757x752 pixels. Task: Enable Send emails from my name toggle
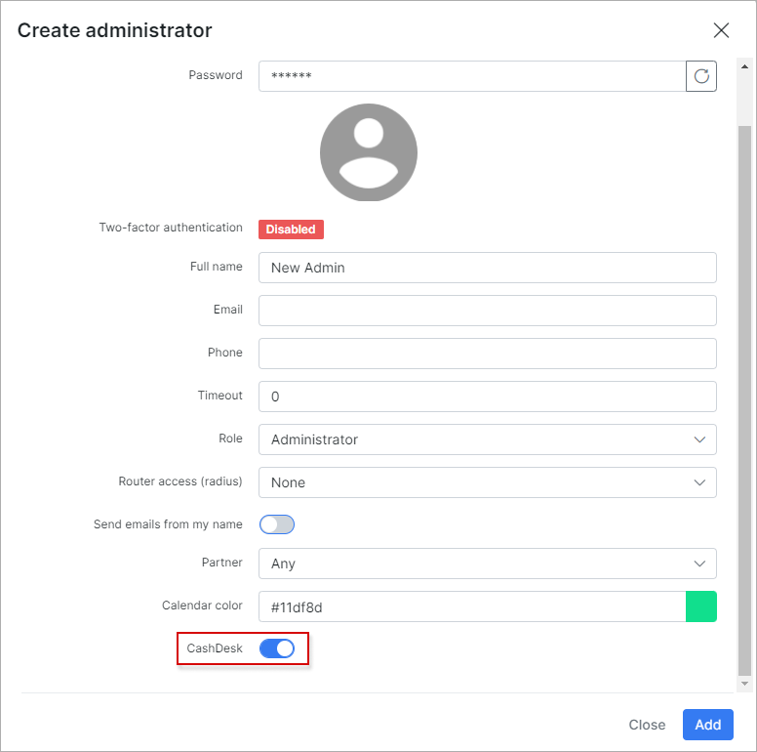[277, 524]
